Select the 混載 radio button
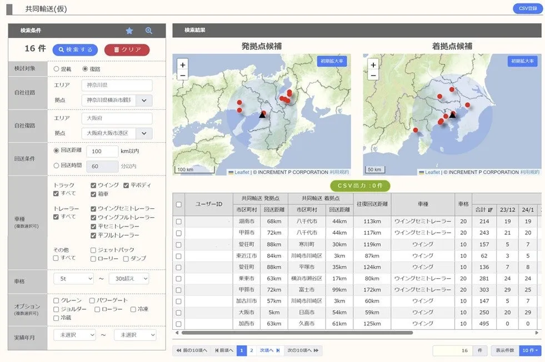 [57, 69]
